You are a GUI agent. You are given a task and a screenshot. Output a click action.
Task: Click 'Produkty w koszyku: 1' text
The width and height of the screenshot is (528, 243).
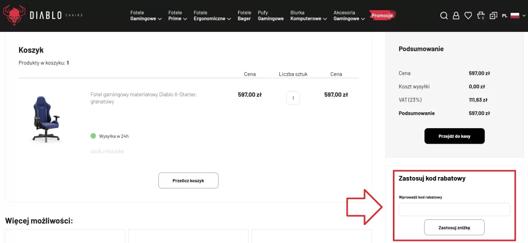point(44,63)
